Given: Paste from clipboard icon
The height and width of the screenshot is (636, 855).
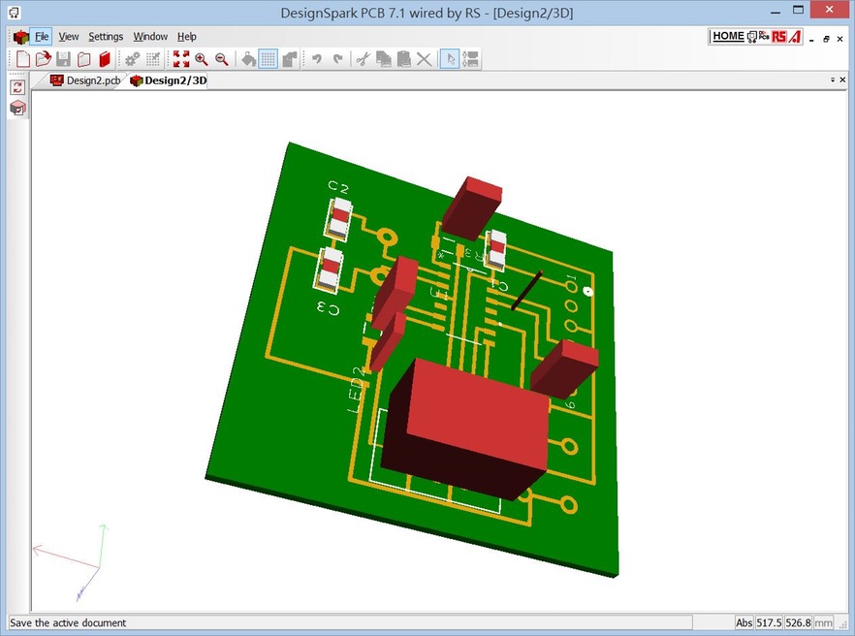Looking at the screenshot, I should pyautogui.click(x=404, y=59).
